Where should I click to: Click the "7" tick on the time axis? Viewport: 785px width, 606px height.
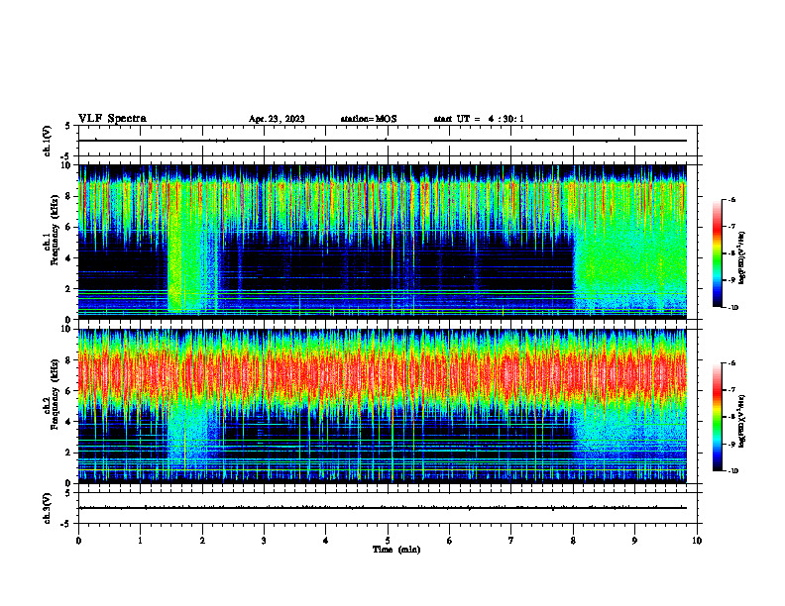[511, 541]
